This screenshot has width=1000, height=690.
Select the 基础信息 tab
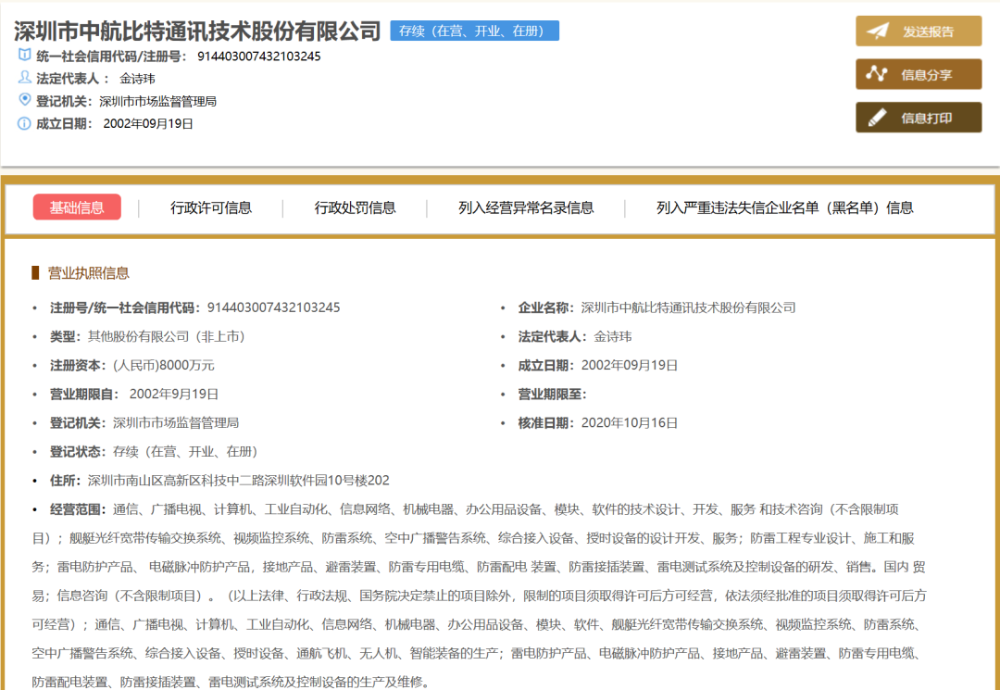pyautogui.click(x=77, y=207)
